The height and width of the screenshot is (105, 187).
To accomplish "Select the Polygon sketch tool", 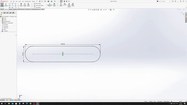I will [x=12, y=7].
